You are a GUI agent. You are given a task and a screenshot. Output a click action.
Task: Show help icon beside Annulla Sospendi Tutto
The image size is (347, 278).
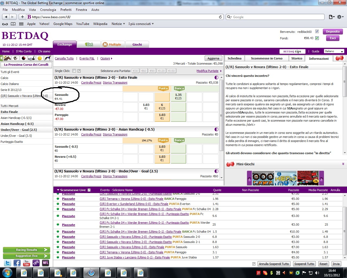(x=254, y=264)
